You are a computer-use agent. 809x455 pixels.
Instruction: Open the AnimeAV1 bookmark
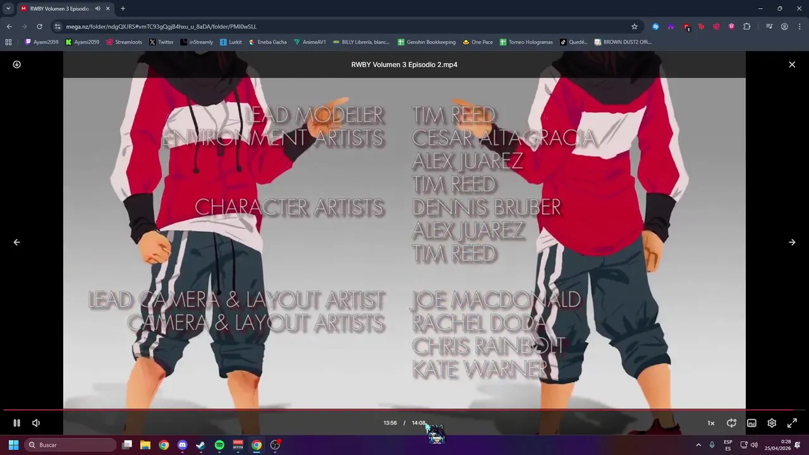click(x=310, y=42)
